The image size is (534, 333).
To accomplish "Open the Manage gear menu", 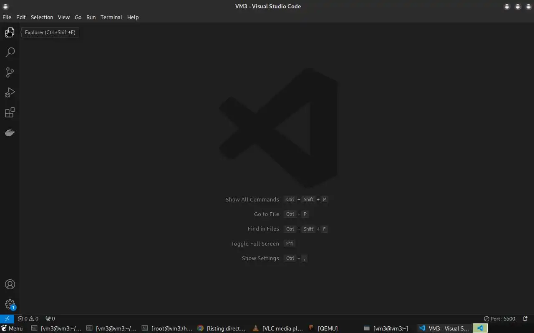I will coord(10,304).
